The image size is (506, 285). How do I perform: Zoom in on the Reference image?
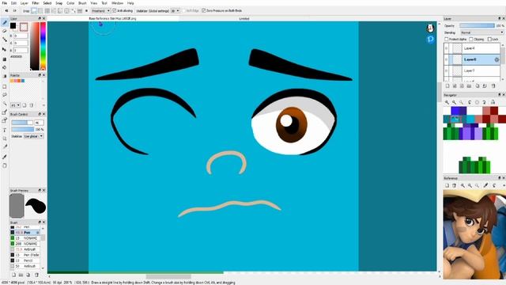pyautogui.click(x=463, y=185)
